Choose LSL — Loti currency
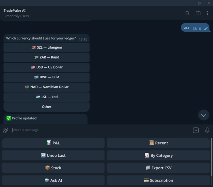This screenshot has width=213, height=187. pyautogui.click(x=46, y=97)
